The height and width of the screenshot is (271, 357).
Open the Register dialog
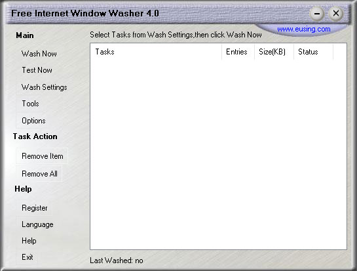(34, 208)
